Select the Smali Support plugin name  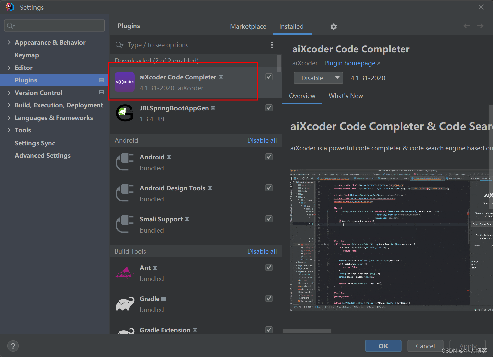click(161, 219)
